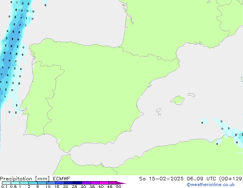Click Menorca island outline on the map
This screenshot has height=188, width=243.
click(x=191, y=95)
